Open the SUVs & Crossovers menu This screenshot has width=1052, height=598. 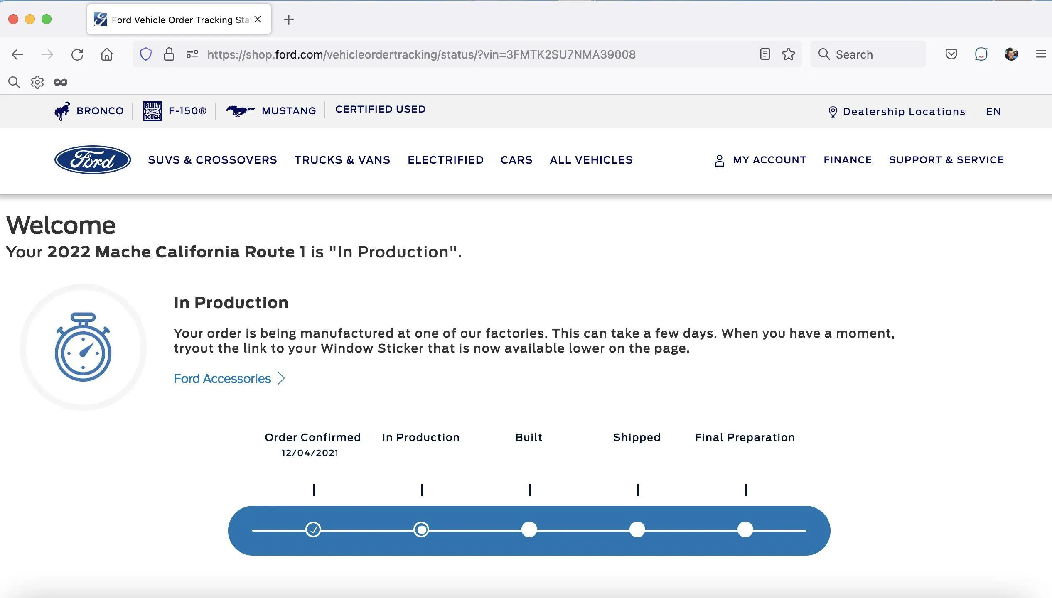[212, 160]
